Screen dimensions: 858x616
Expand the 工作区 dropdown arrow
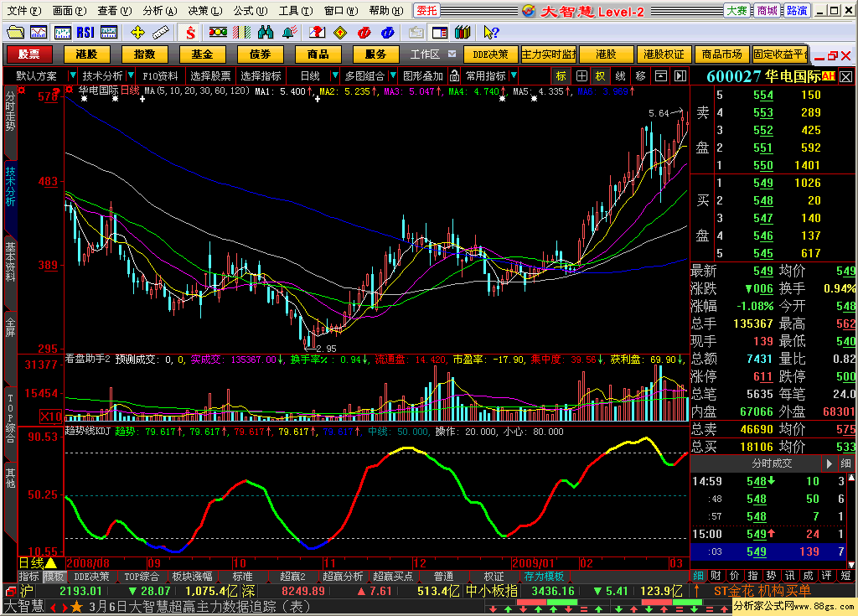click(x=452, y=54)
